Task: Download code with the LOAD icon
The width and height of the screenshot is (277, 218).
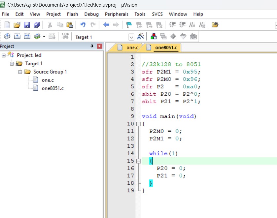Action: tap(65, 36)
